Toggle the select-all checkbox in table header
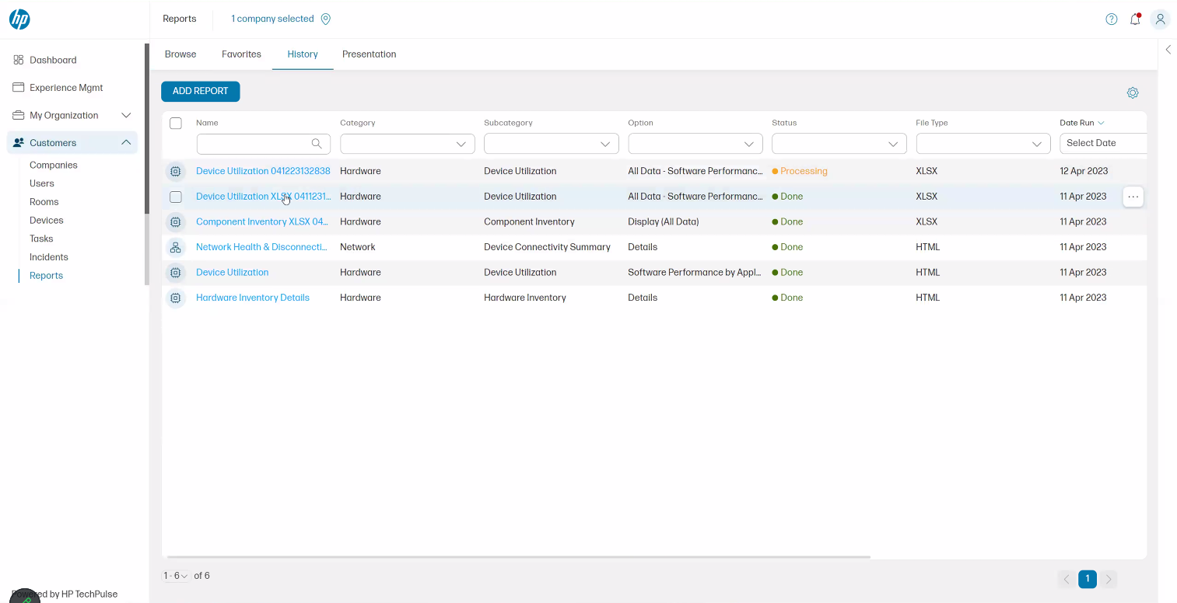 tap(175, 123)
